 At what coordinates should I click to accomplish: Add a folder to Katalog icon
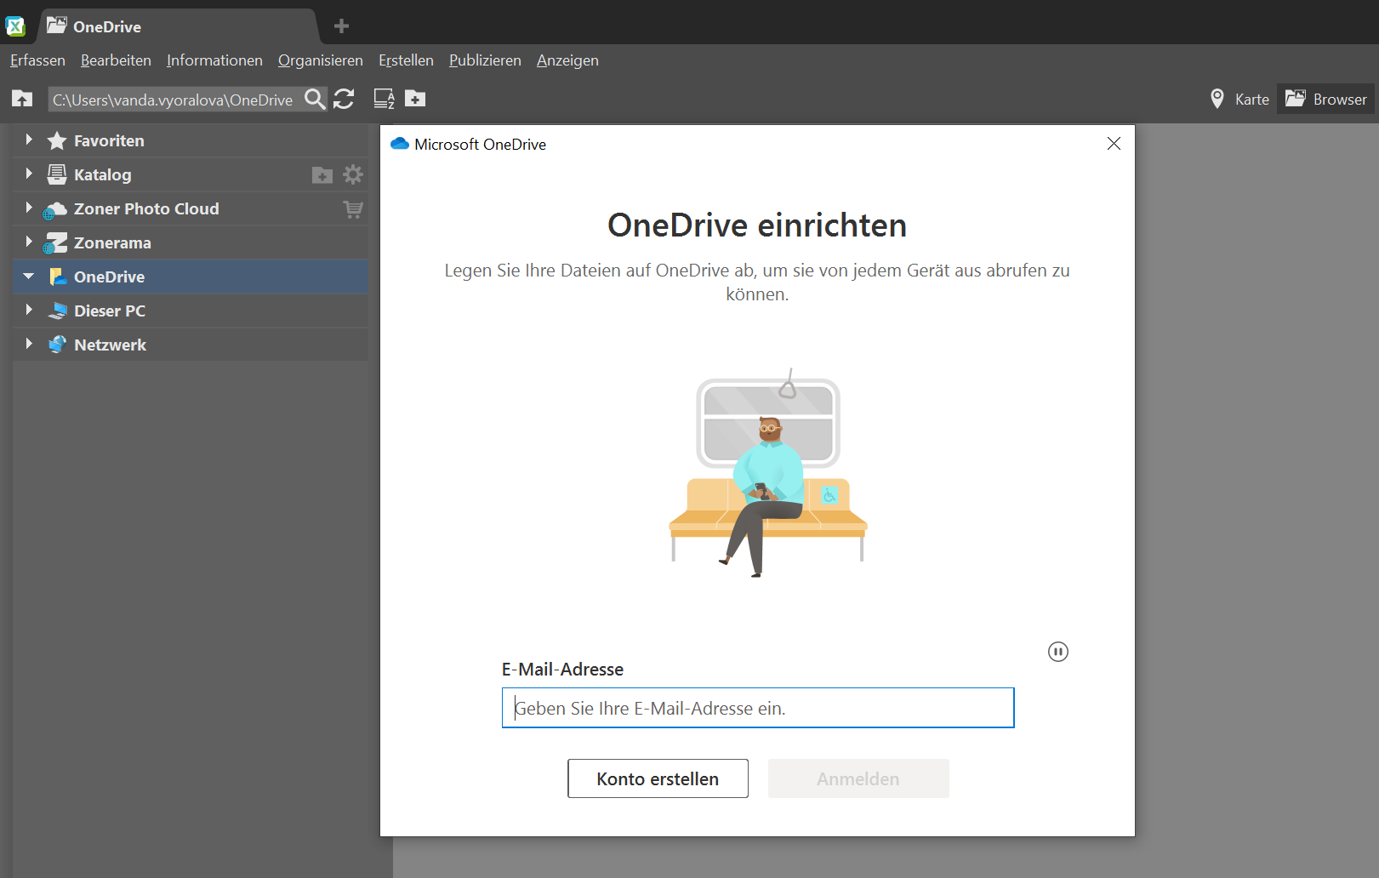click(x=322, y=175)
